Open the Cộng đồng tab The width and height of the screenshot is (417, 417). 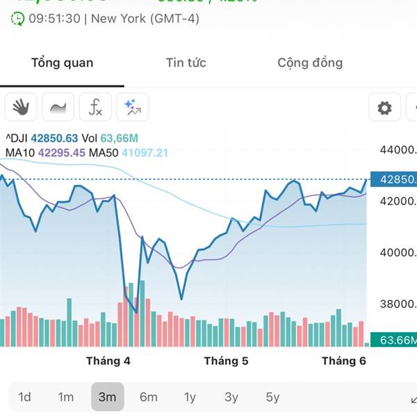coord(310,63)
